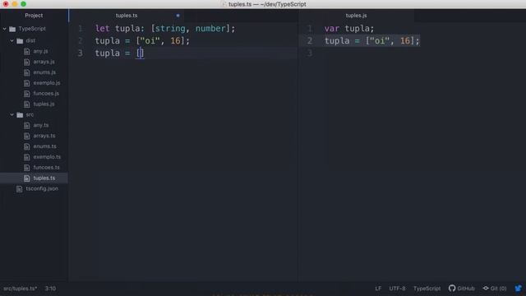
Task: Change line ending with LF selector
Action: [378, 289]
